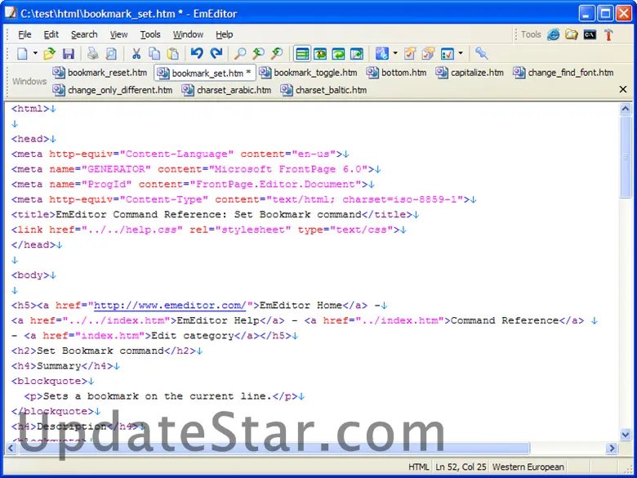Open the Edit menu
The image size is (637, 478).
51,34
